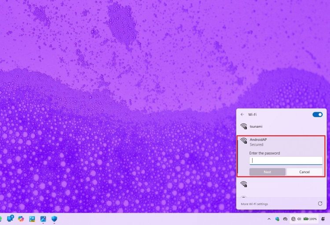Refresh the Wi-Fi network list
Viewport: 330px width, 225px height.
(320, 204)
